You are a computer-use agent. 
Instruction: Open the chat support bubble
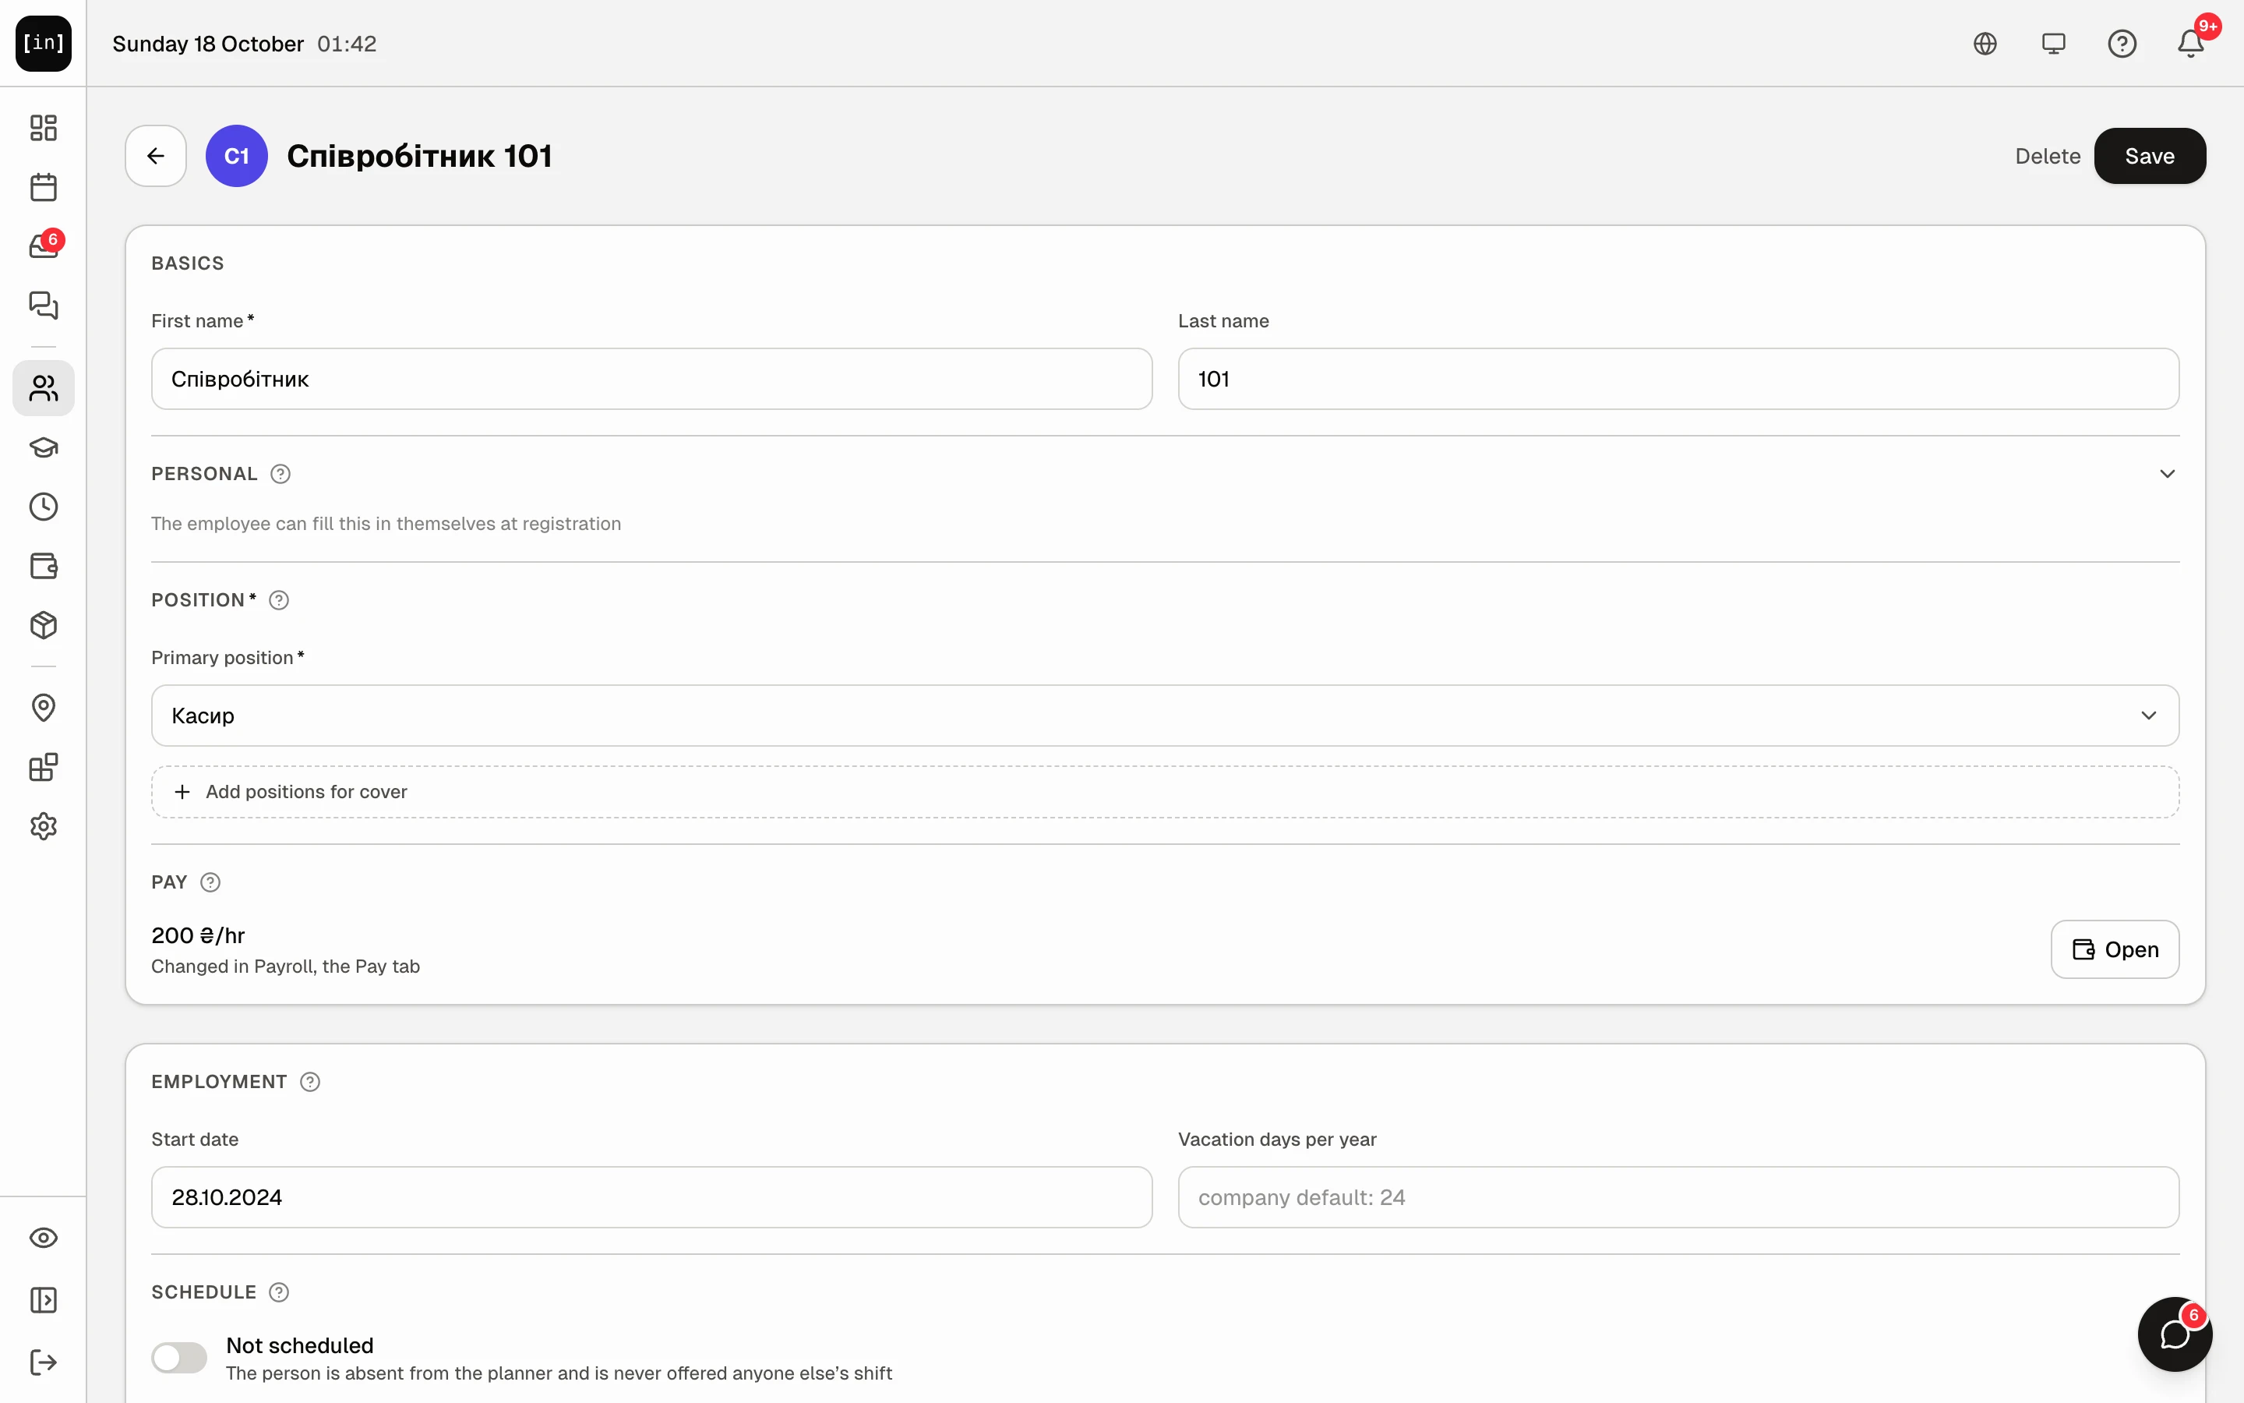2175,1334
